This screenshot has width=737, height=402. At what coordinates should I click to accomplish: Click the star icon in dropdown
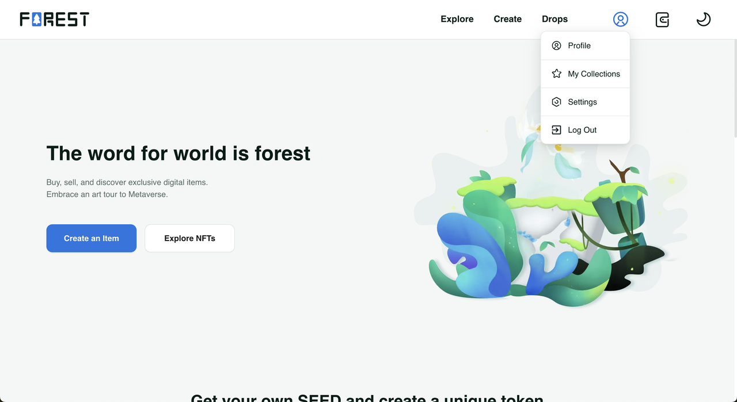coord(556,74)
